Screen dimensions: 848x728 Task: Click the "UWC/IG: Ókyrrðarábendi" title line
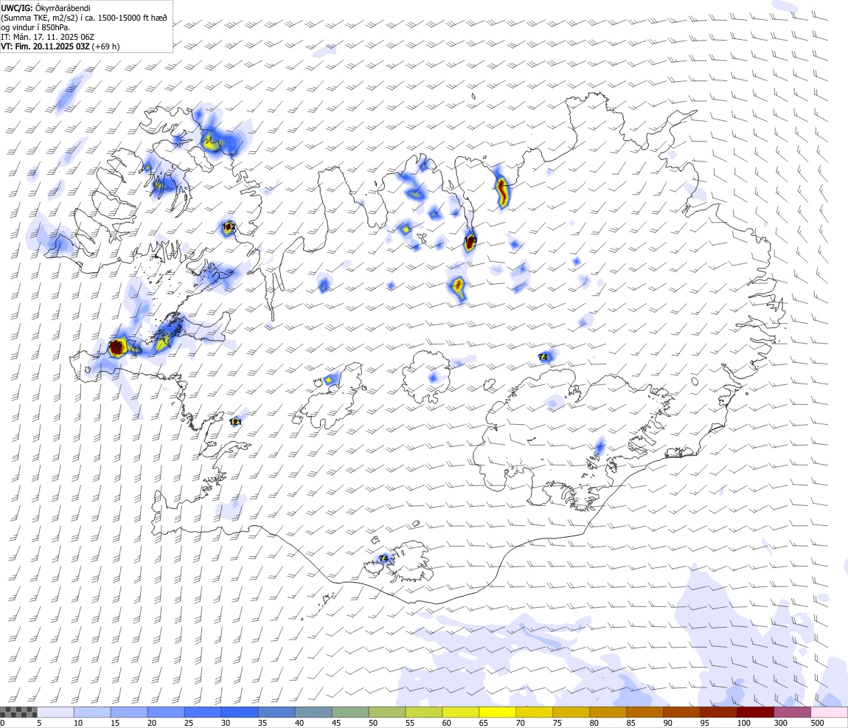46,8
